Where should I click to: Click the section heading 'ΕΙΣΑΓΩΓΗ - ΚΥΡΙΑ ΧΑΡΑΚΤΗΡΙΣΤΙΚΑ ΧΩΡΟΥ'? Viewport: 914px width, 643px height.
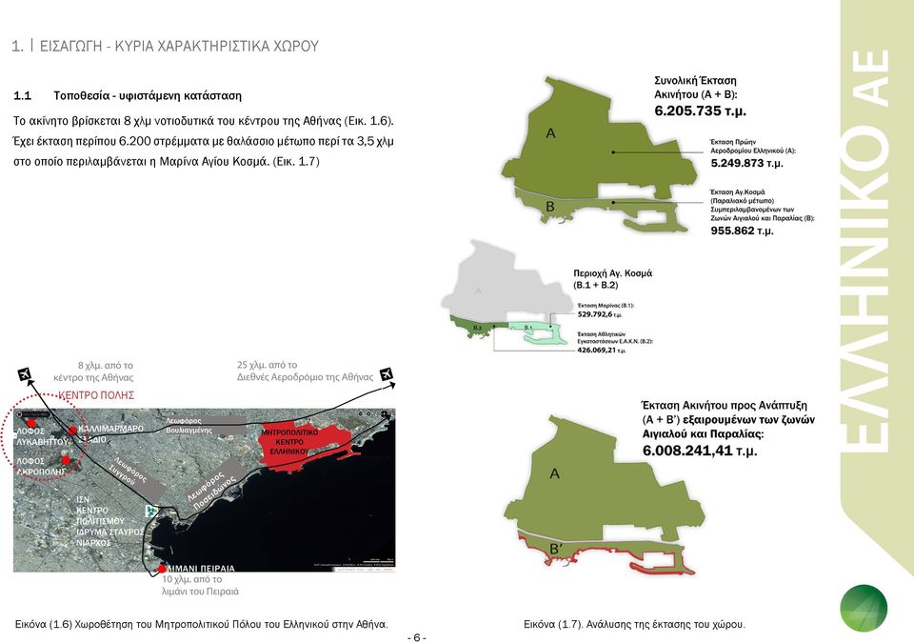pyautogui.click(x=179, y=46)
